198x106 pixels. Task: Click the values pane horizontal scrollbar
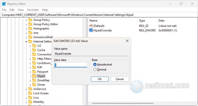[x=123, y=103]
